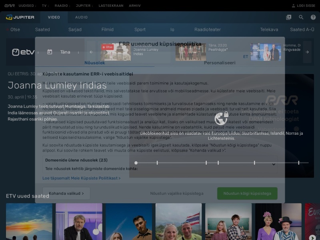This screenshot has width=320, height=240.
Task: Open the Io category
Action: tap(172, 29)
